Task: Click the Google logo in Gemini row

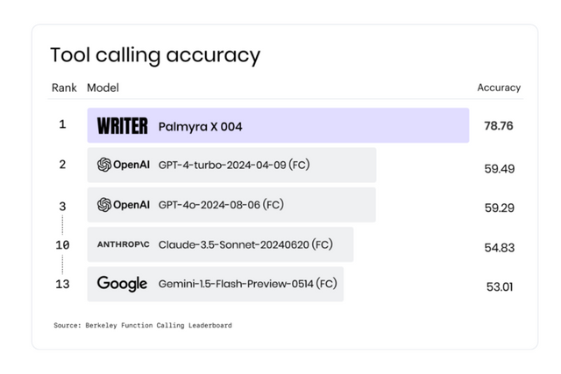Action: (122, 284)
